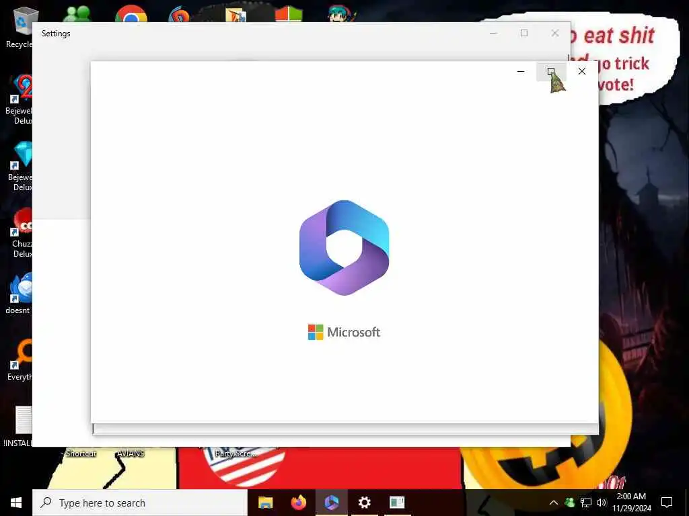Open the green Messenger tray icon

pyautogui.click(x=569, y=503)
